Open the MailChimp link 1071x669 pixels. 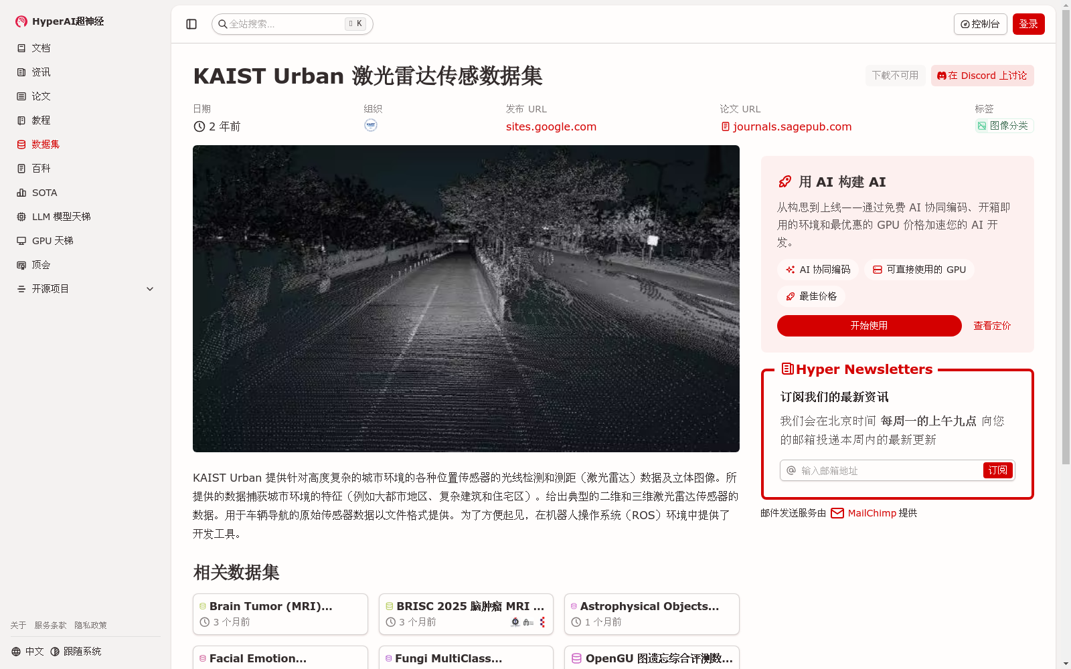tap(872, 513)
